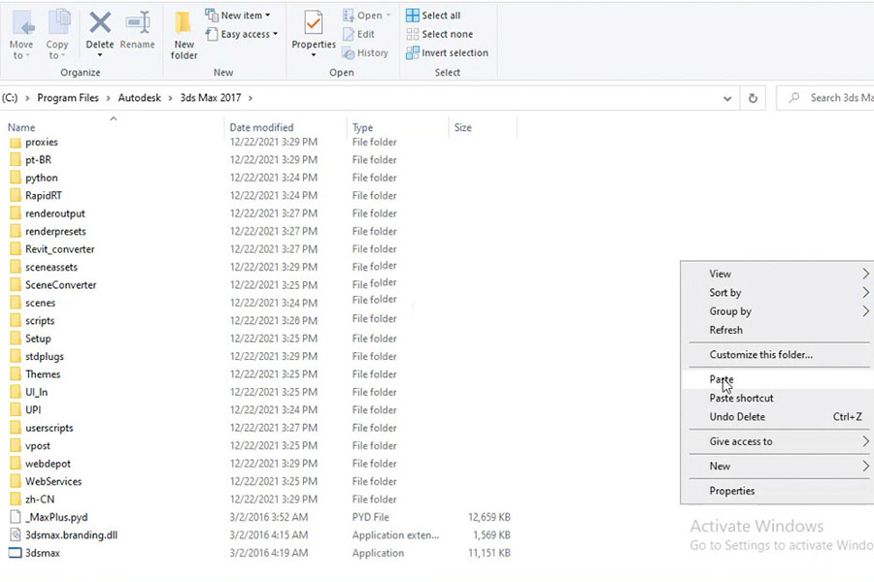Click the Setup folder icon
Screen dimensions: 874x582
(16, 339)
